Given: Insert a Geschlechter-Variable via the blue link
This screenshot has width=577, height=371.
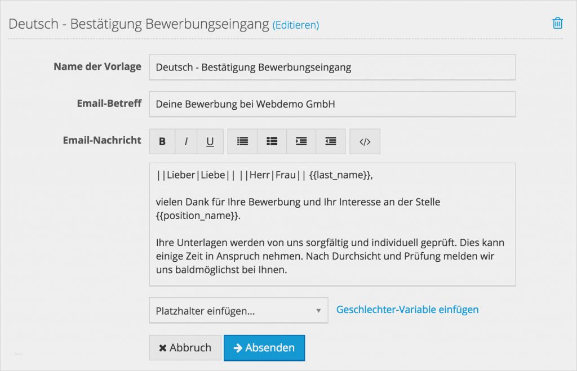Looking at the screenshot, I should [x=407, y=309].
